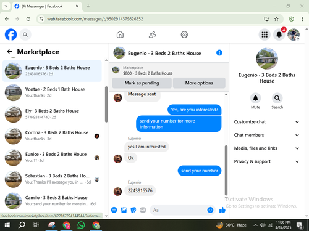Click the 'send your number' blue message
Image resolution: width=309 pixels, height=231 pixels.
pos(200,171)
